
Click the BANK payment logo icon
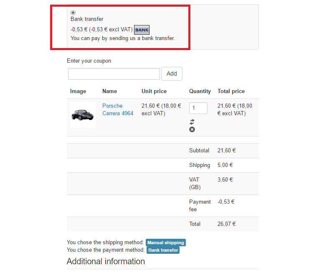[x=142, y=30]
